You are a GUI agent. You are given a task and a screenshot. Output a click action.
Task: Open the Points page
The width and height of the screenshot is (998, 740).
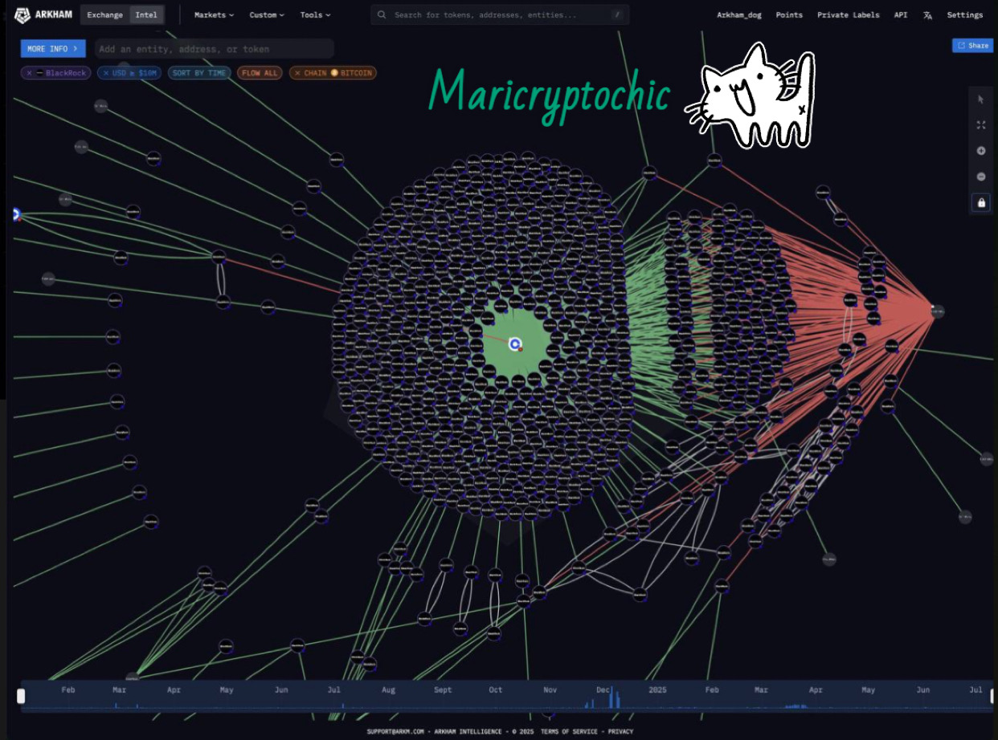789,14
